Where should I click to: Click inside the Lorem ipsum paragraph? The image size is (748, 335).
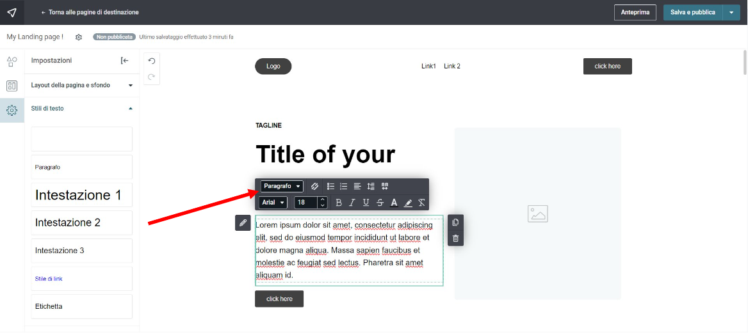[x=349, y=250]
